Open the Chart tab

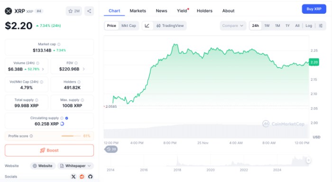[114, 11]
